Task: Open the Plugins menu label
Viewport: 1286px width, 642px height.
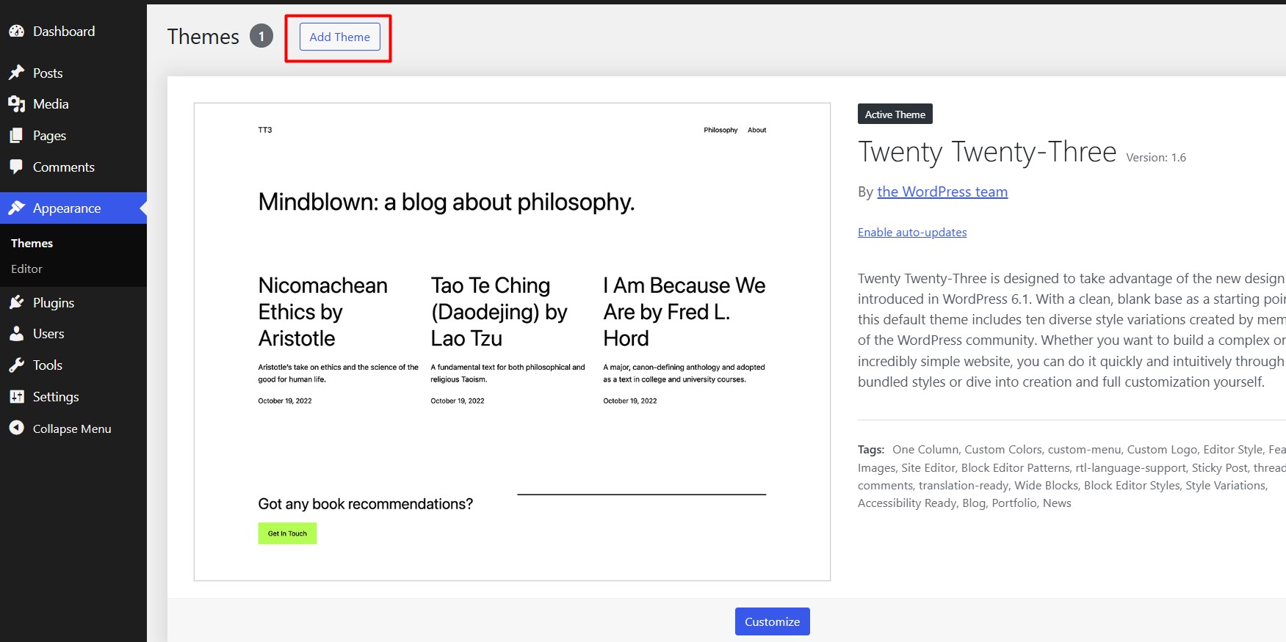Action: 54,302
